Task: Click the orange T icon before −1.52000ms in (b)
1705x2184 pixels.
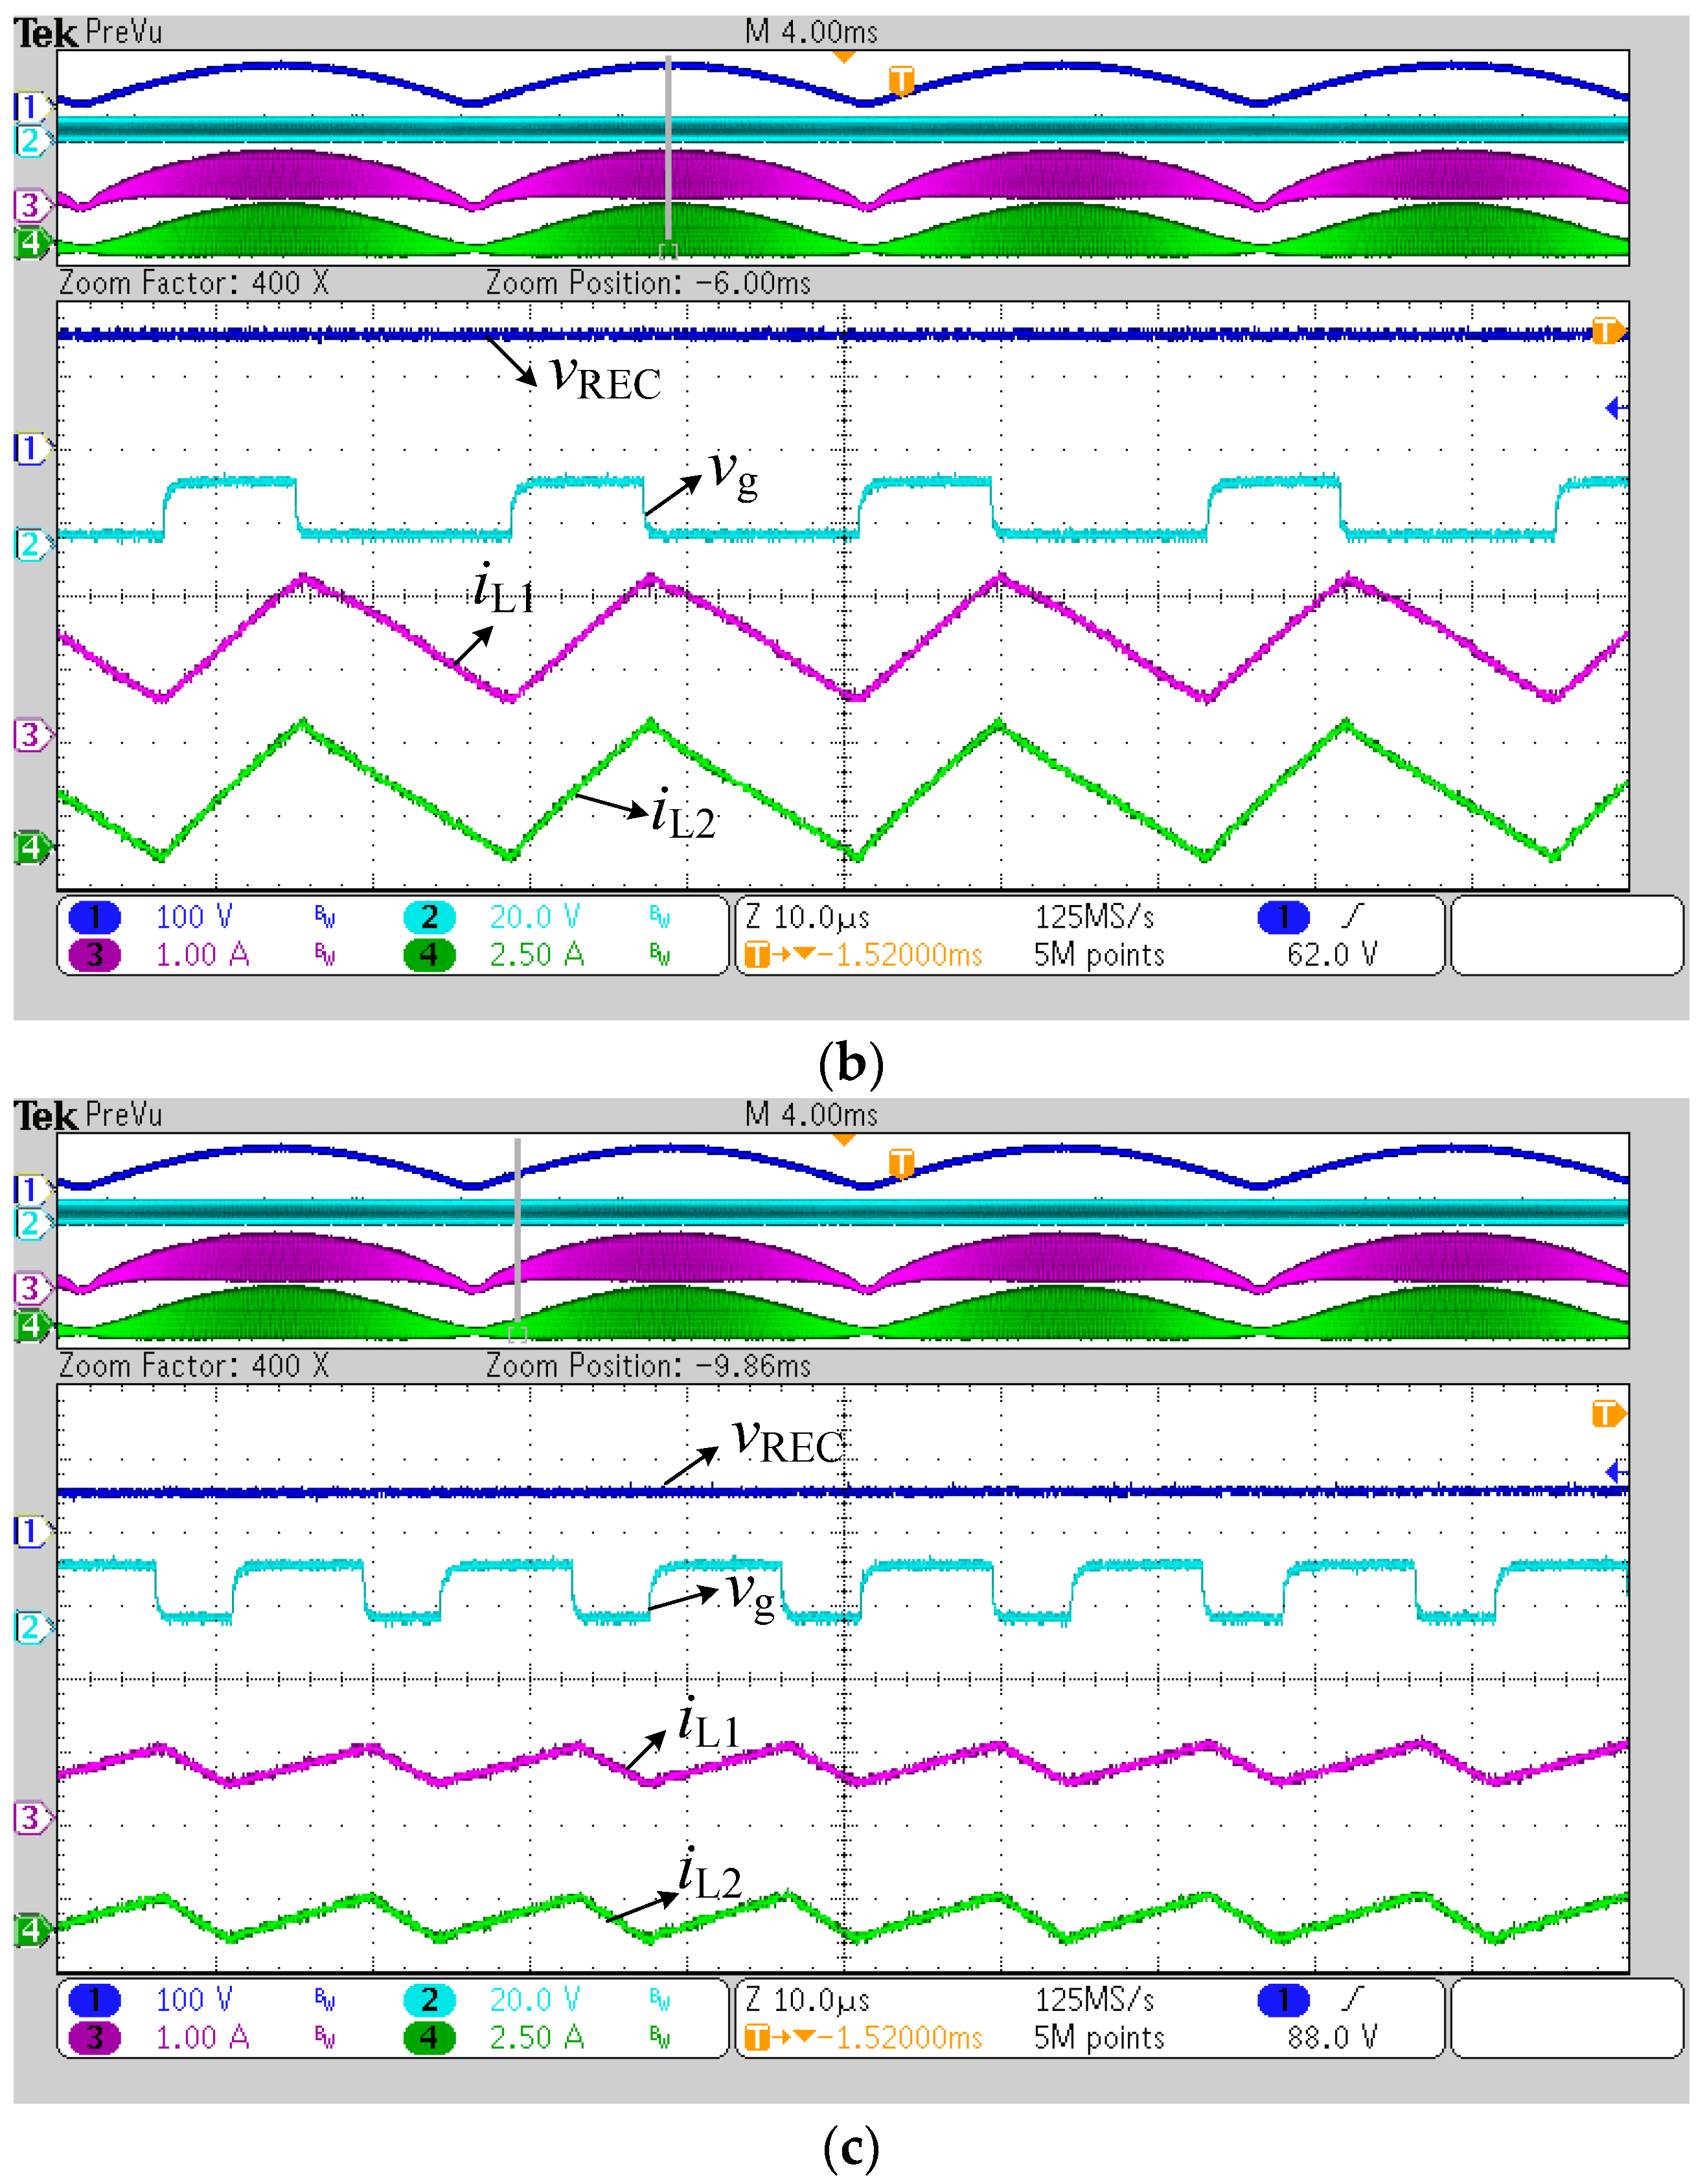Action: pos(758,955)
